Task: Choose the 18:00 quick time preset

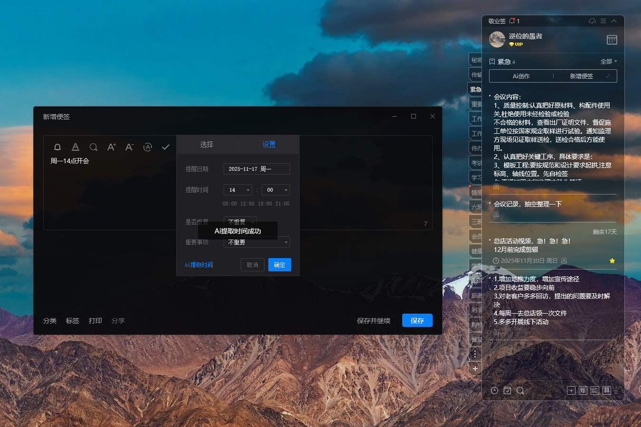Action: coord(264,204)
